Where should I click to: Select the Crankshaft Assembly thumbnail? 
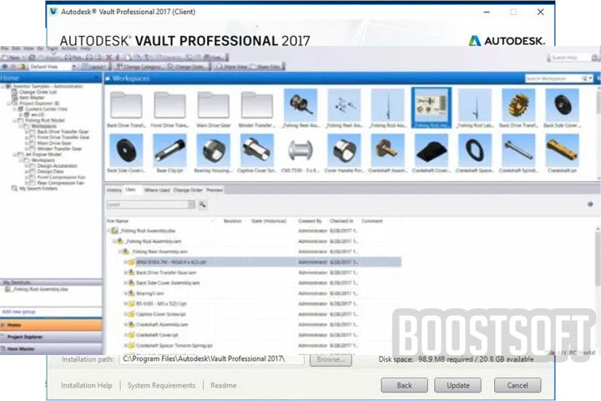[387, 150]
